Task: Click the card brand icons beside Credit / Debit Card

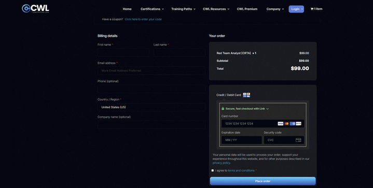Action: 246,95
